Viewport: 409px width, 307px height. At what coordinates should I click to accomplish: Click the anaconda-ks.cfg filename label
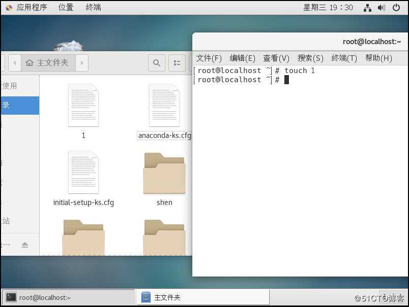(165, 135)
